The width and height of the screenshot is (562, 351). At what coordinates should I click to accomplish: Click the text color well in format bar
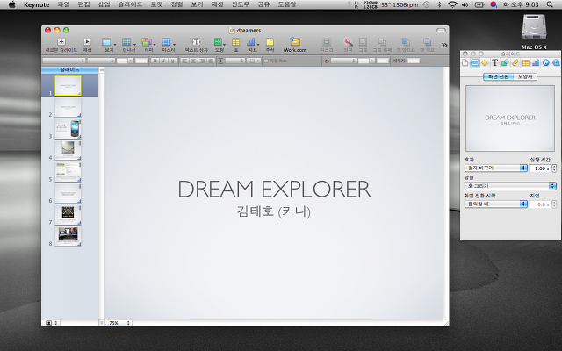pyautogui.click(x=141, y=61)
